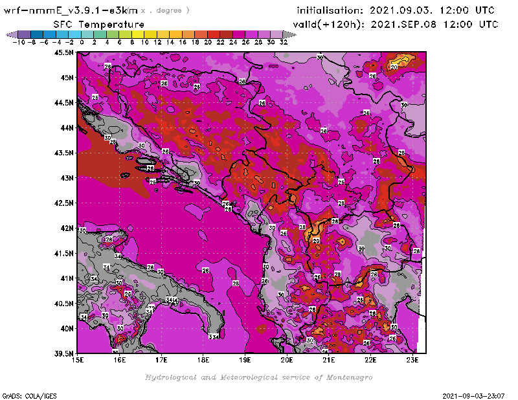Select the cyan -2 to 0 legend swatch
The height and width of the screenshot is (400, 518).
(x=74, y=35)
